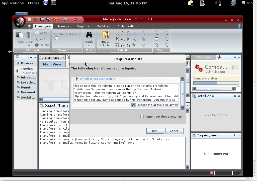Click the Overview panel horizontal scrollbar
This screenshot has width=257, height=181.
pos(214,89)
